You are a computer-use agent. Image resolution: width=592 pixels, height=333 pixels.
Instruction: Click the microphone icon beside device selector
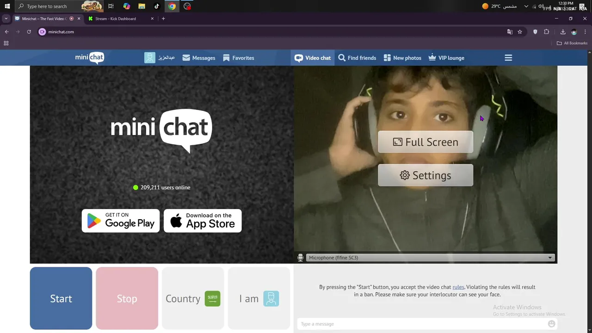point(300,258)
